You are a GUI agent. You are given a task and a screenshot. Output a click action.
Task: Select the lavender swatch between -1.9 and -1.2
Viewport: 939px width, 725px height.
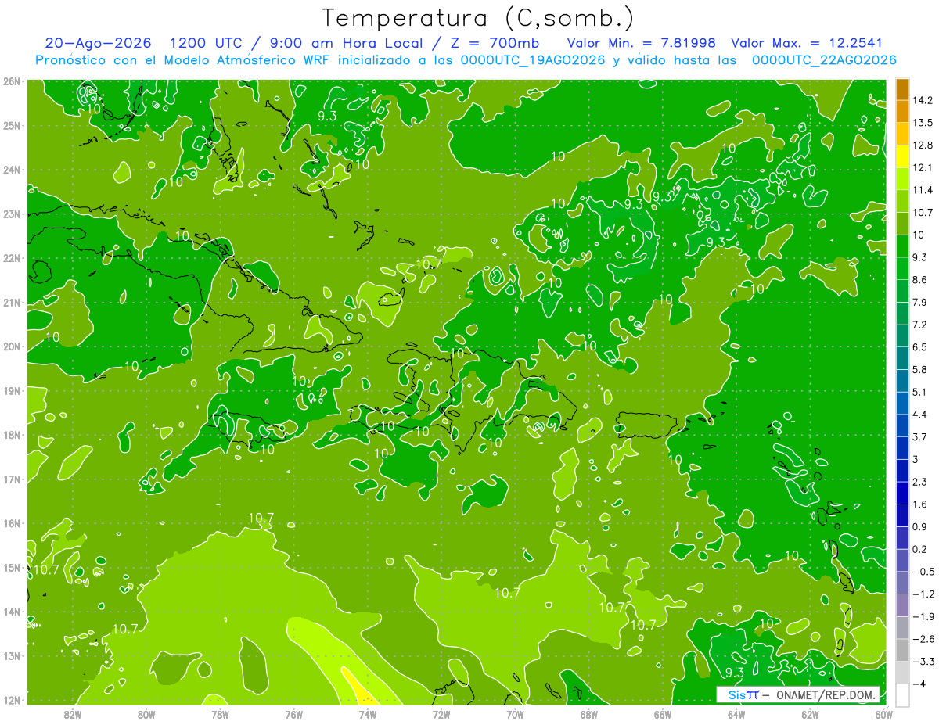coord(902,605)
